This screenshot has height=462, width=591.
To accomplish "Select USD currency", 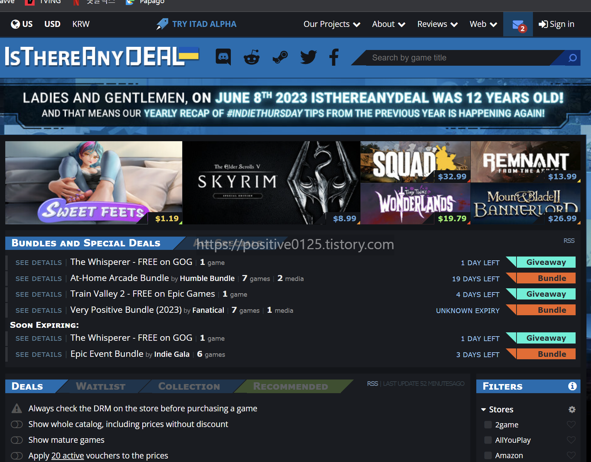I will click(x=52, y=24).
